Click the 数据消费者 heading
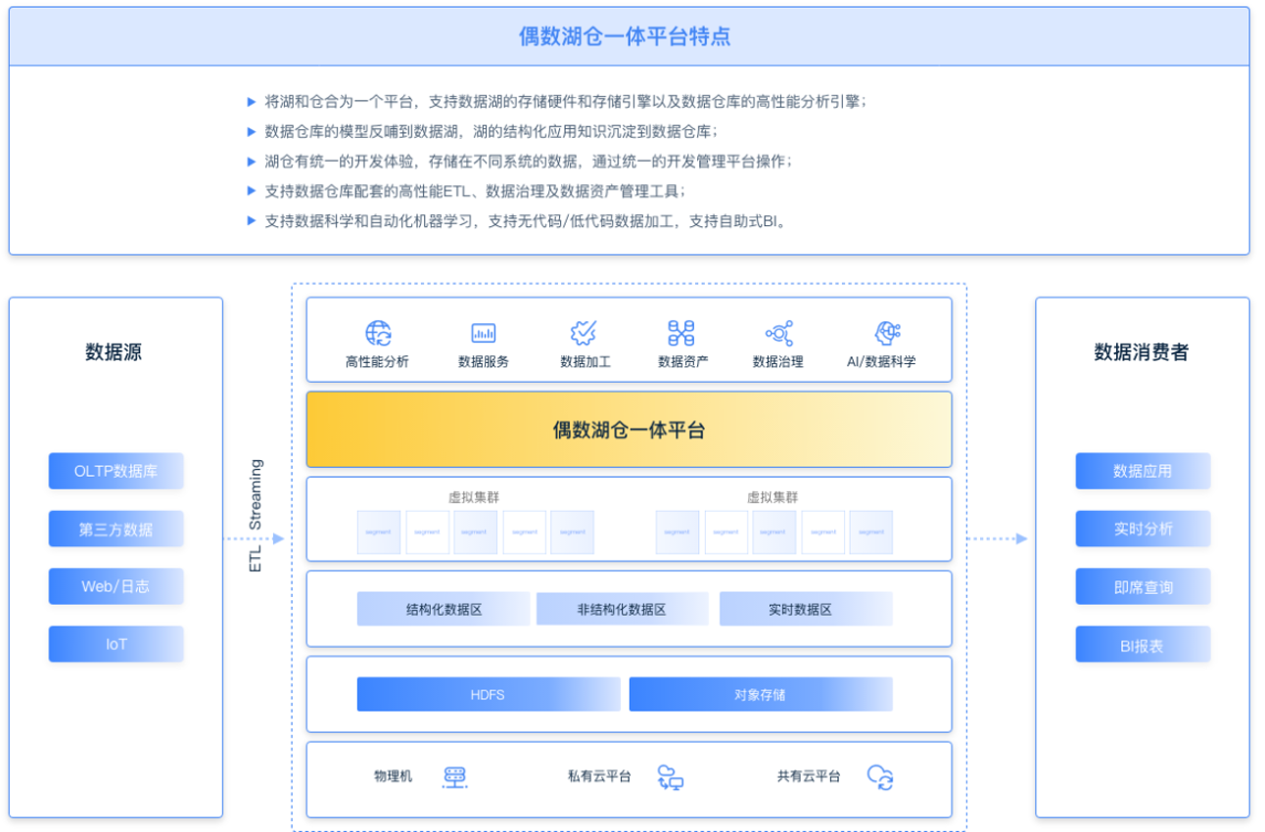Screen dimensions: 1265x832 point(1142,352)
